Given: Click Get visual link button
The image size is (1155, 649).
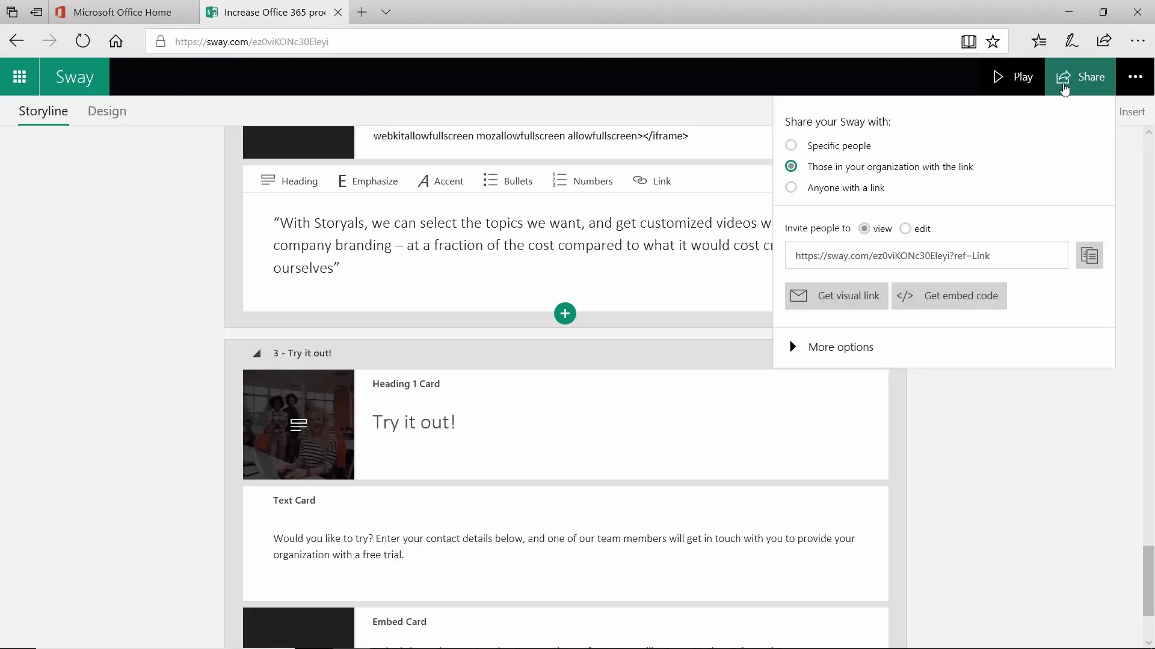Looking at the screenshot, I should [836, 296].
